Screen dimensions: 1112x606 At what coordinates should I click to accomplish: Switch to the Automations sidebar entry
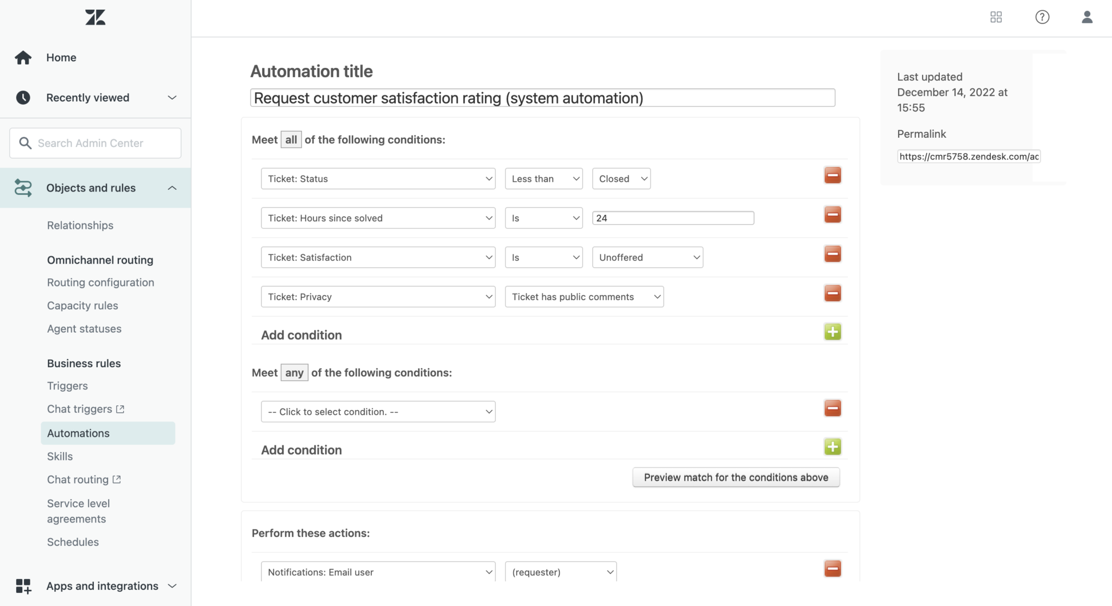pyautogui.click(x=78, y=433)
